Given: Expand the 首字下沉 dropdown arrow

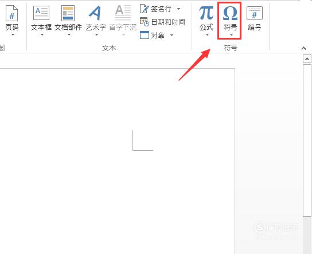Looking at the screenshot, I should [123, 35].
